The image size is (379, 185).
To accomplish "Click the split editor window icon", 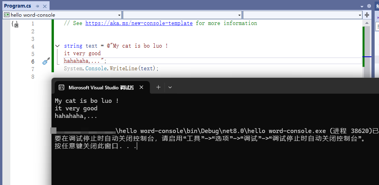I will pos(367,15).
